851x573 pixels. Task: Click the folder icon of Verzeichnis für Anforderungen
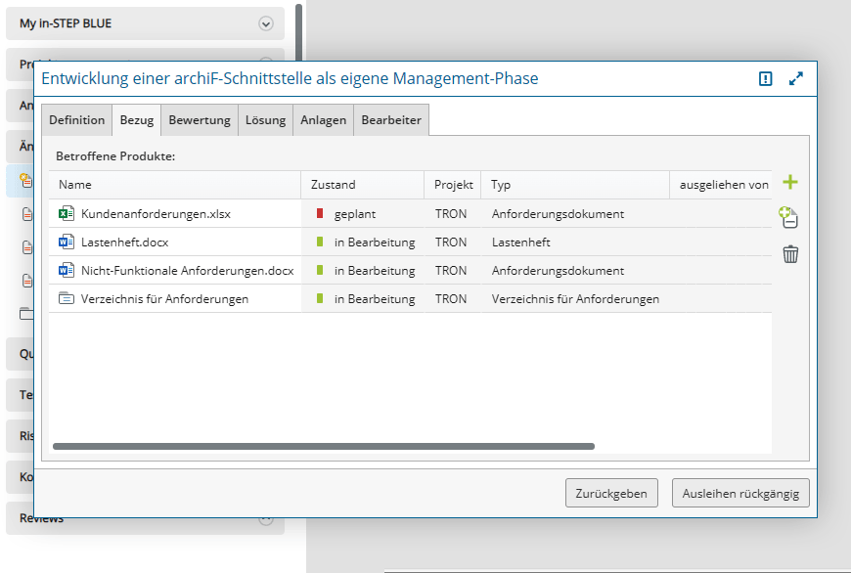pyautogui.click(x=67, y=298)
